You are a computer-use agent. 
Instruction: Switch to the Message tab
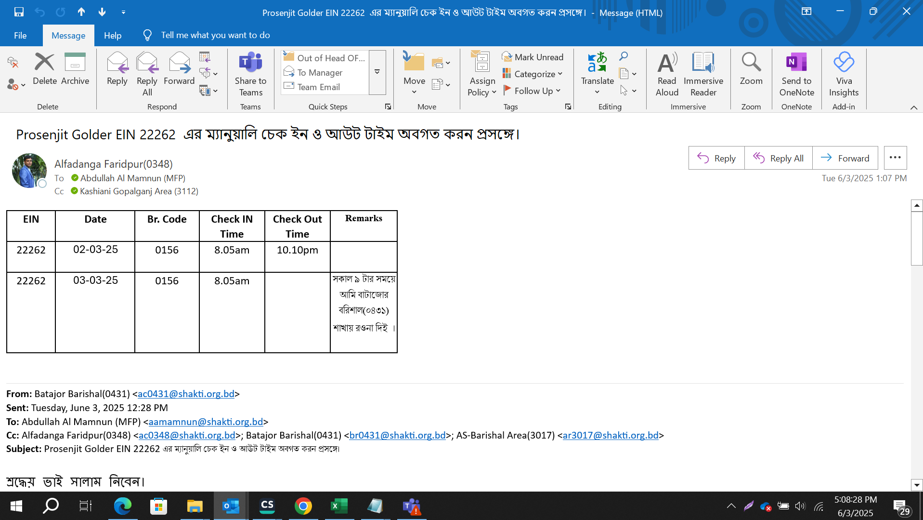click(68, 35)
